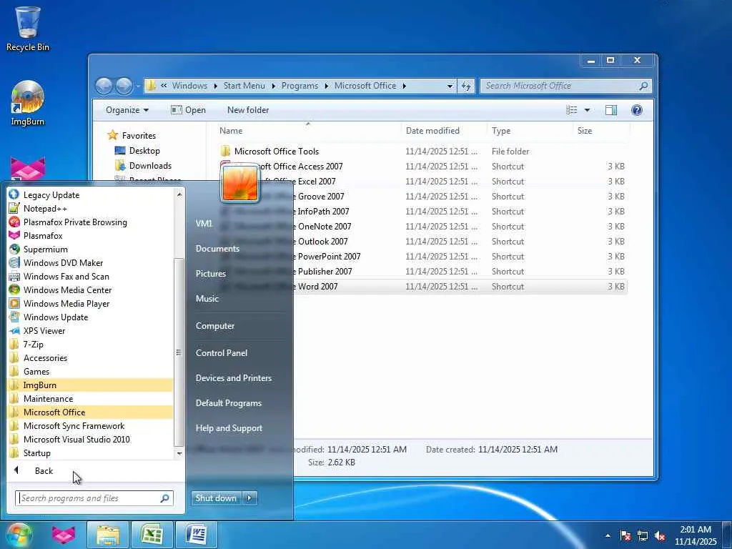Open the taskbar clock and date
The width and height of the screenshot is (732, 549).
(696, 535)
